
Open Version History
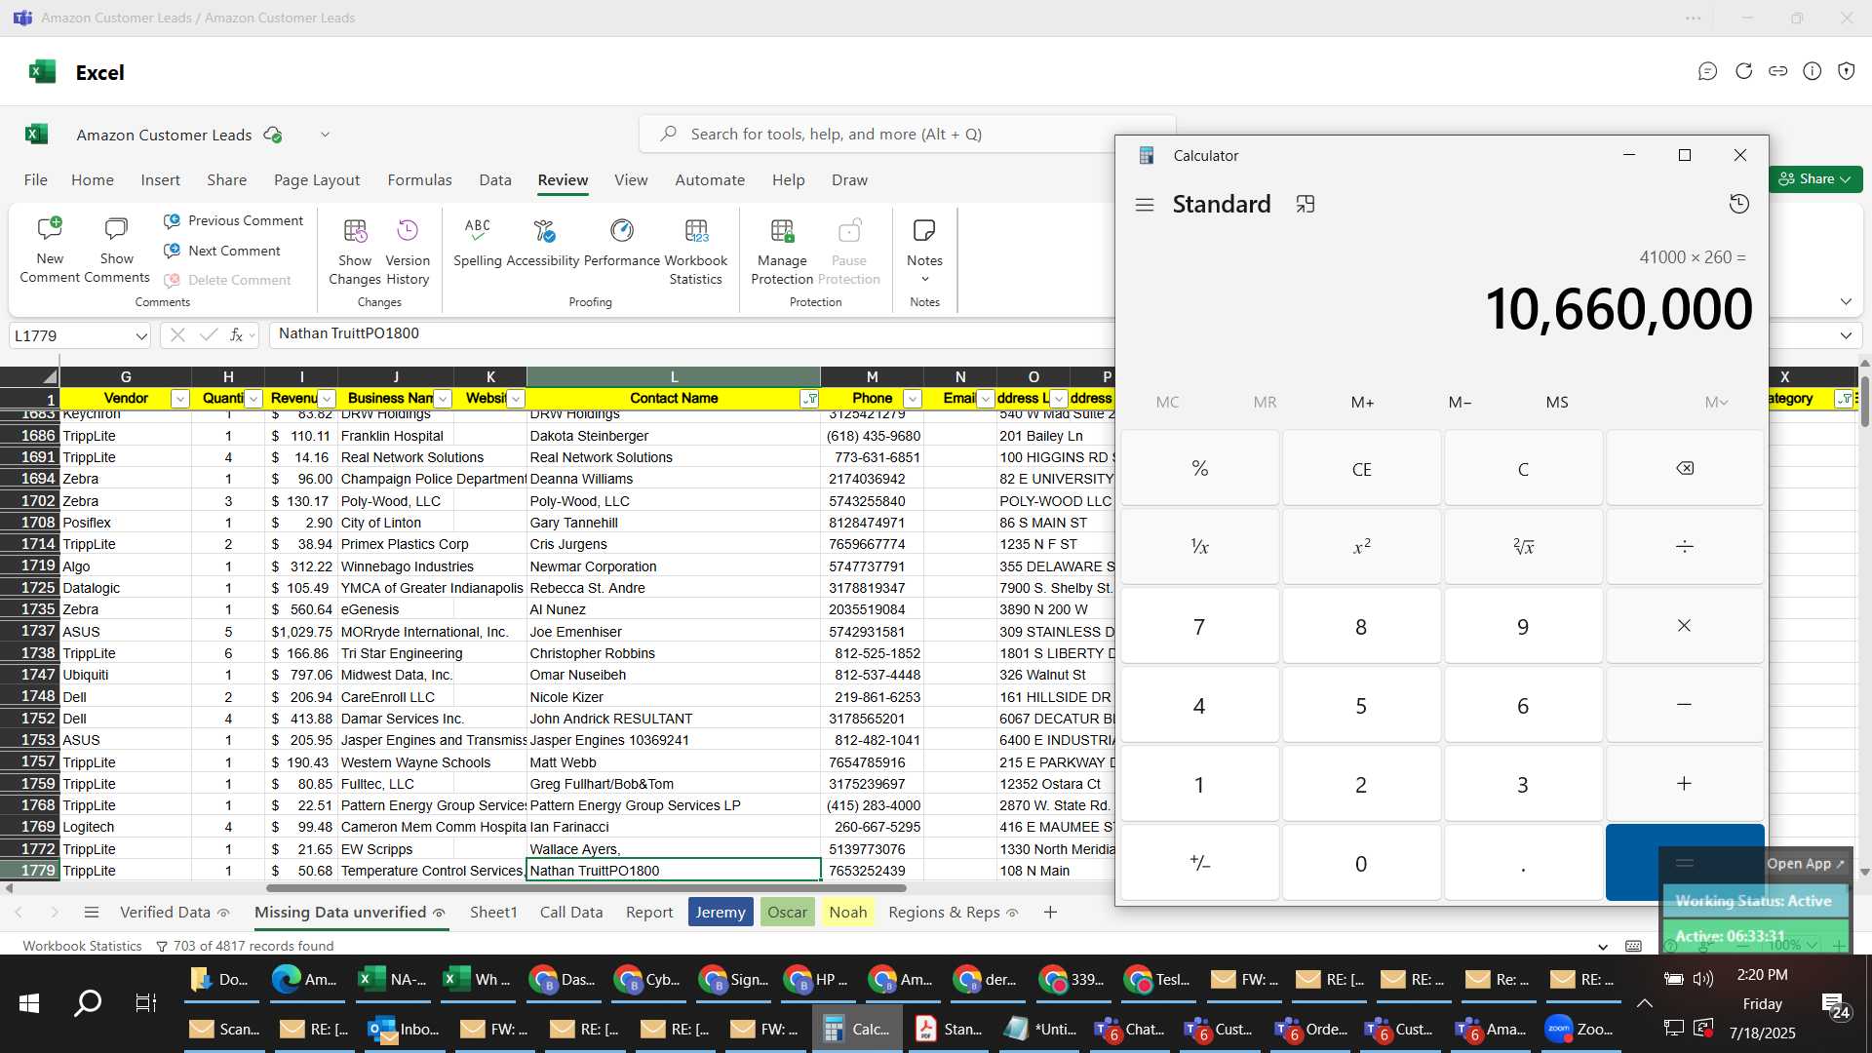tap(408, 251)
